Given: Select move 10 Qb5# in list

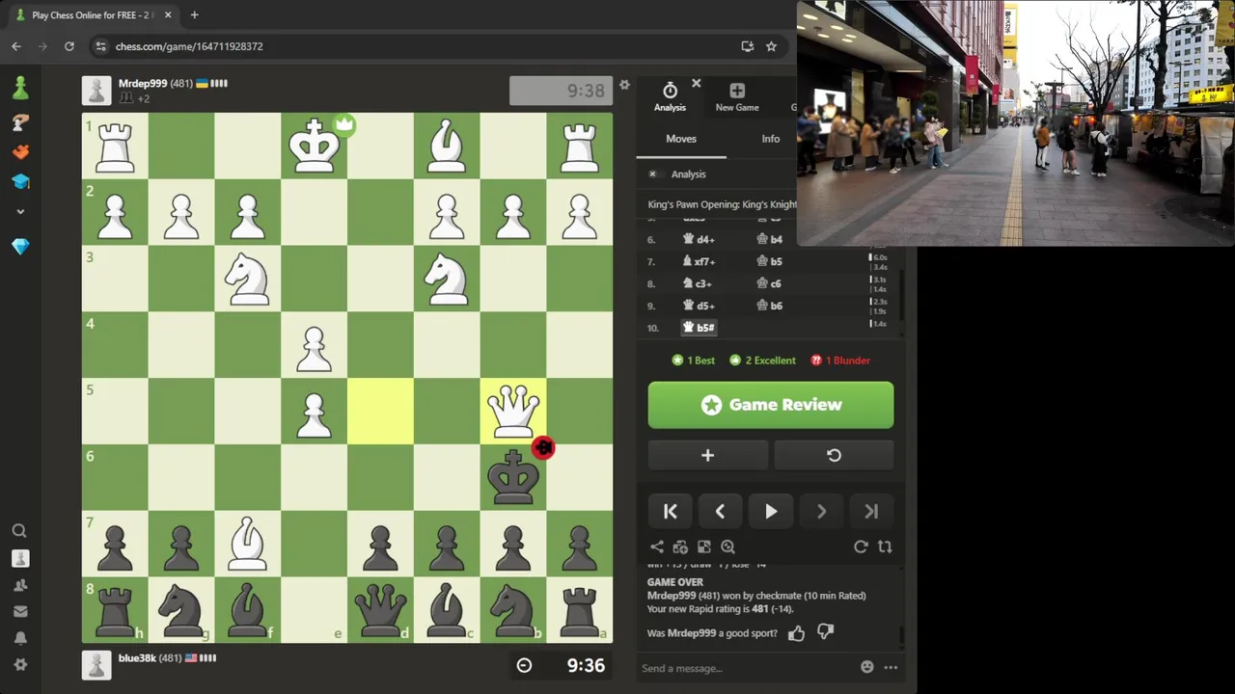Looking at the screenshot, I should [x=700, y=328].
